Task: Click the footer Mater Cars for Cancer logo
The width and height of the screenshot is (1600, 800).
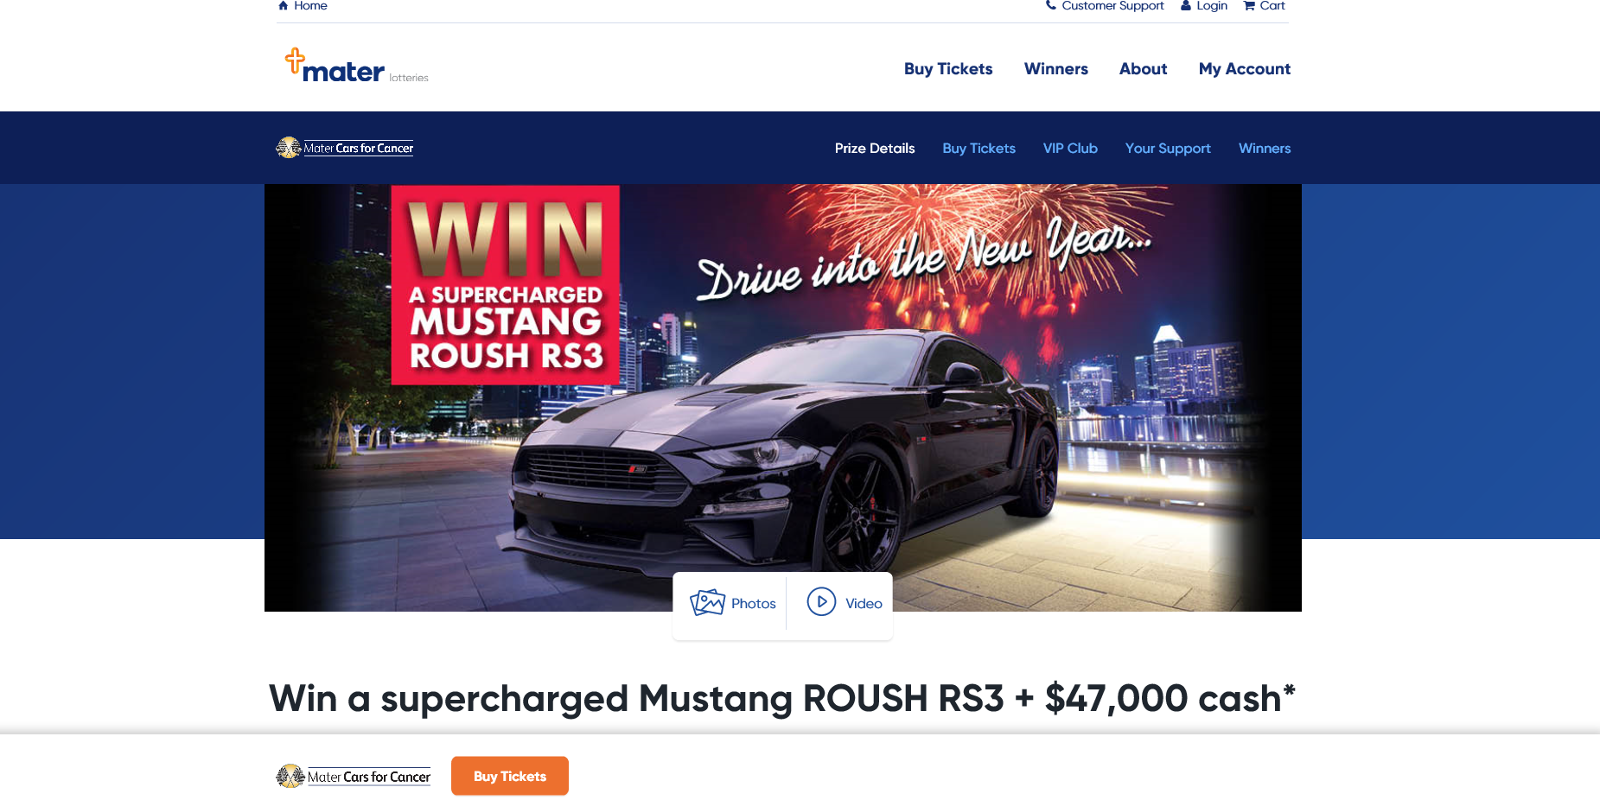Action: (x=354, y=777)
